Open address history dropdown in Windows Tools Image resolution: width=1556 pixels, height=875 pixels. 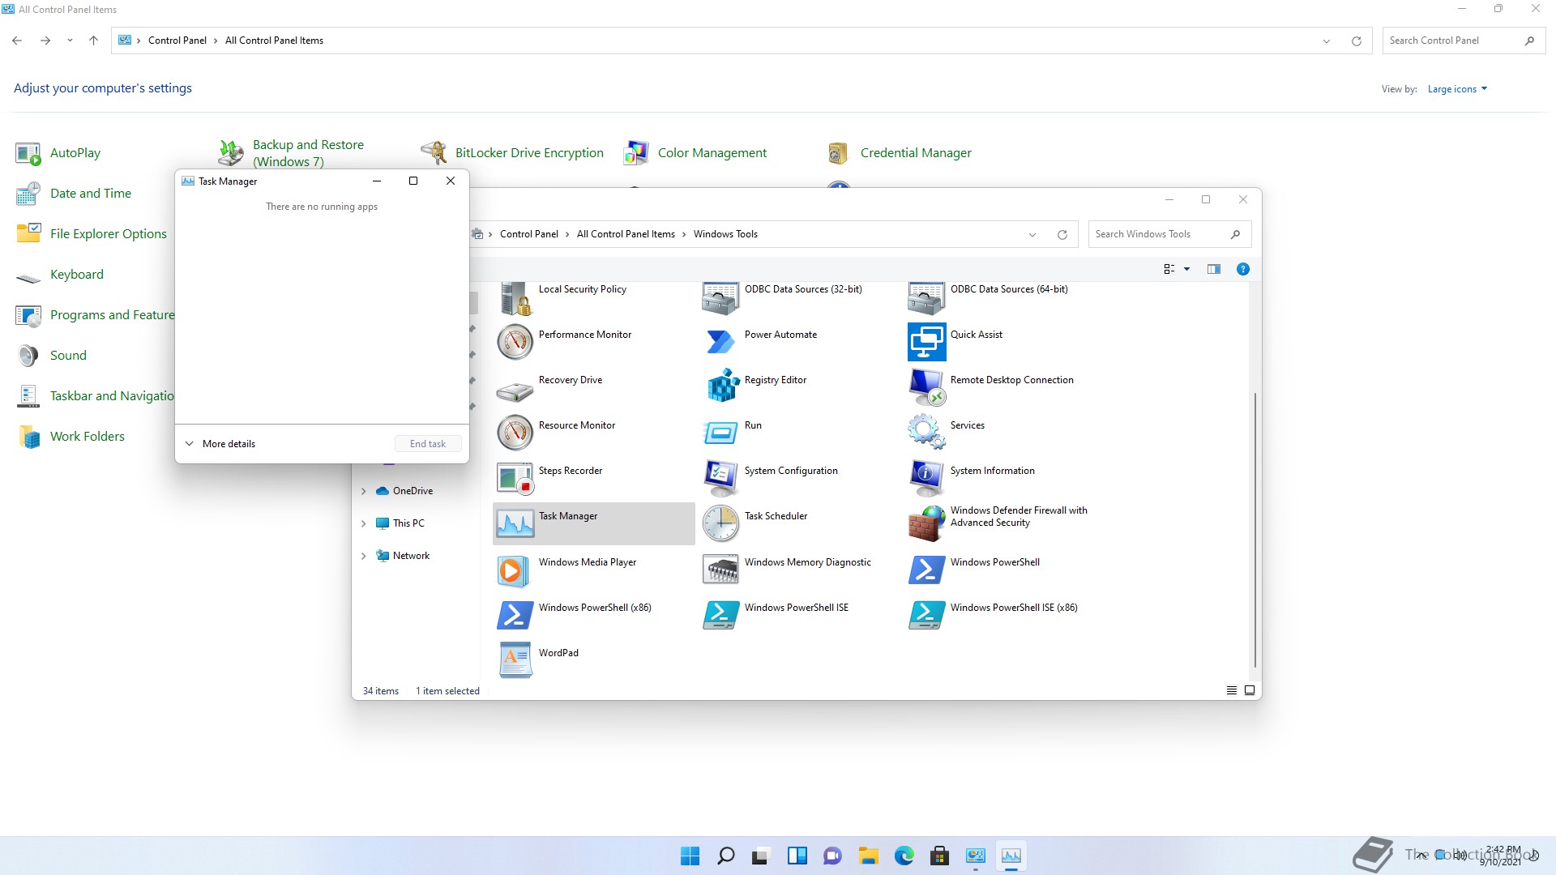point(1032,235)
